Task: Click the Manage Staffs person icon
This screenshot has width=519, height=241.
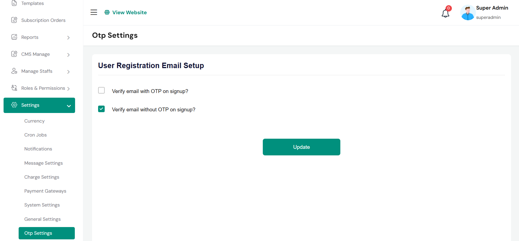Action: (x=14, y=71)
